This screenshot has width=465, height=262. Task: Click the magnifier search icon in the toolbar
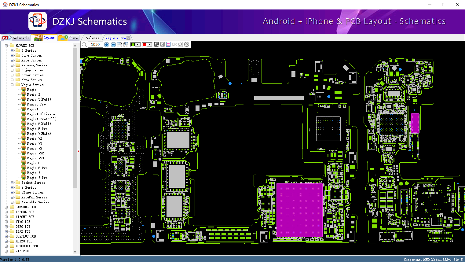pyautogui.click(x=84, y=45)
